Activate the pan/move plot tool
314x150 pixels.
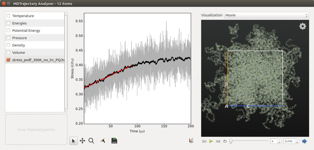coord(82,141)
